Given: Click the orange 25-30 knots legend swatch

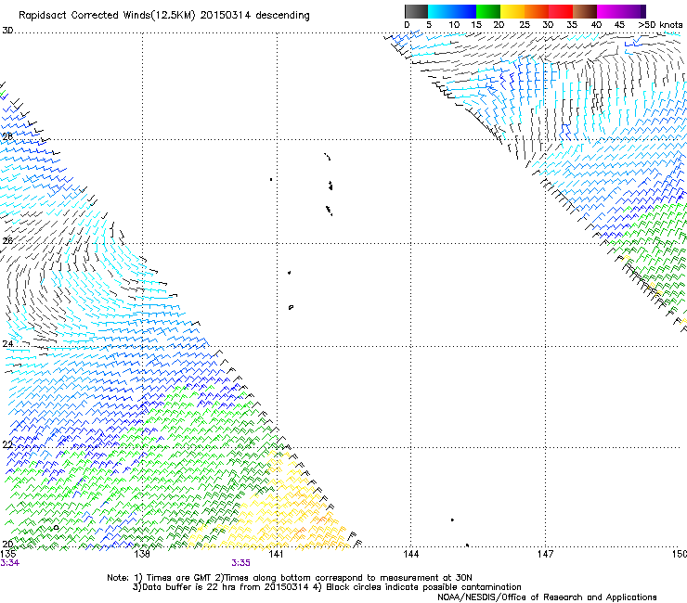Looking at the screenshot, I should coord(537,11).
